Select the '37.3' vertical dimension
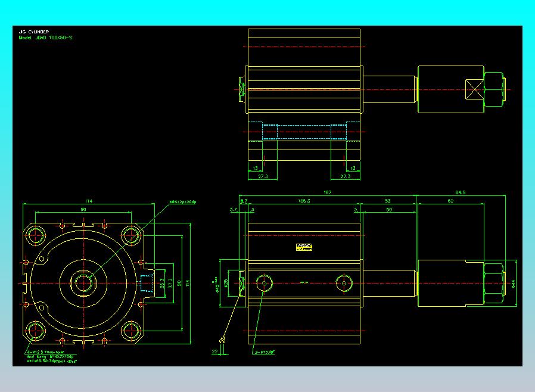535x392 pixels. click(x=170, y=283)
